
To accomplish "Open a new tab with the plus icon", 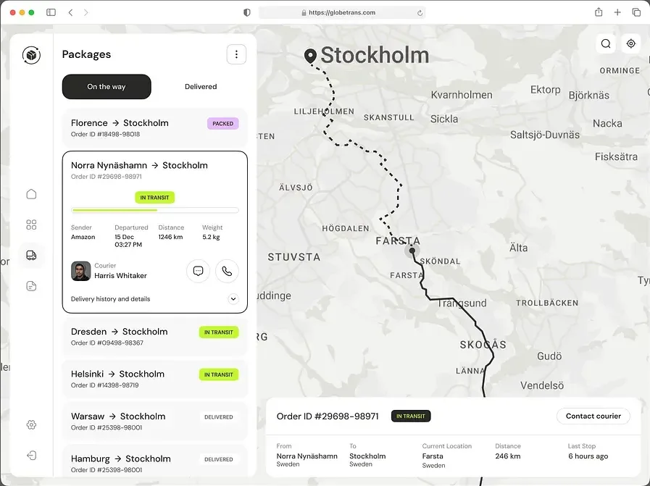I will [x=617, y=12].
